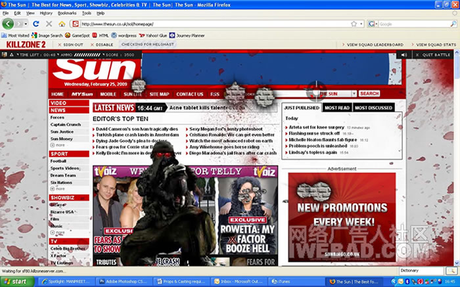Switch to Adobe Photoshop in the taskbar
The image size is (460, 287).
(x=124, y=282)
